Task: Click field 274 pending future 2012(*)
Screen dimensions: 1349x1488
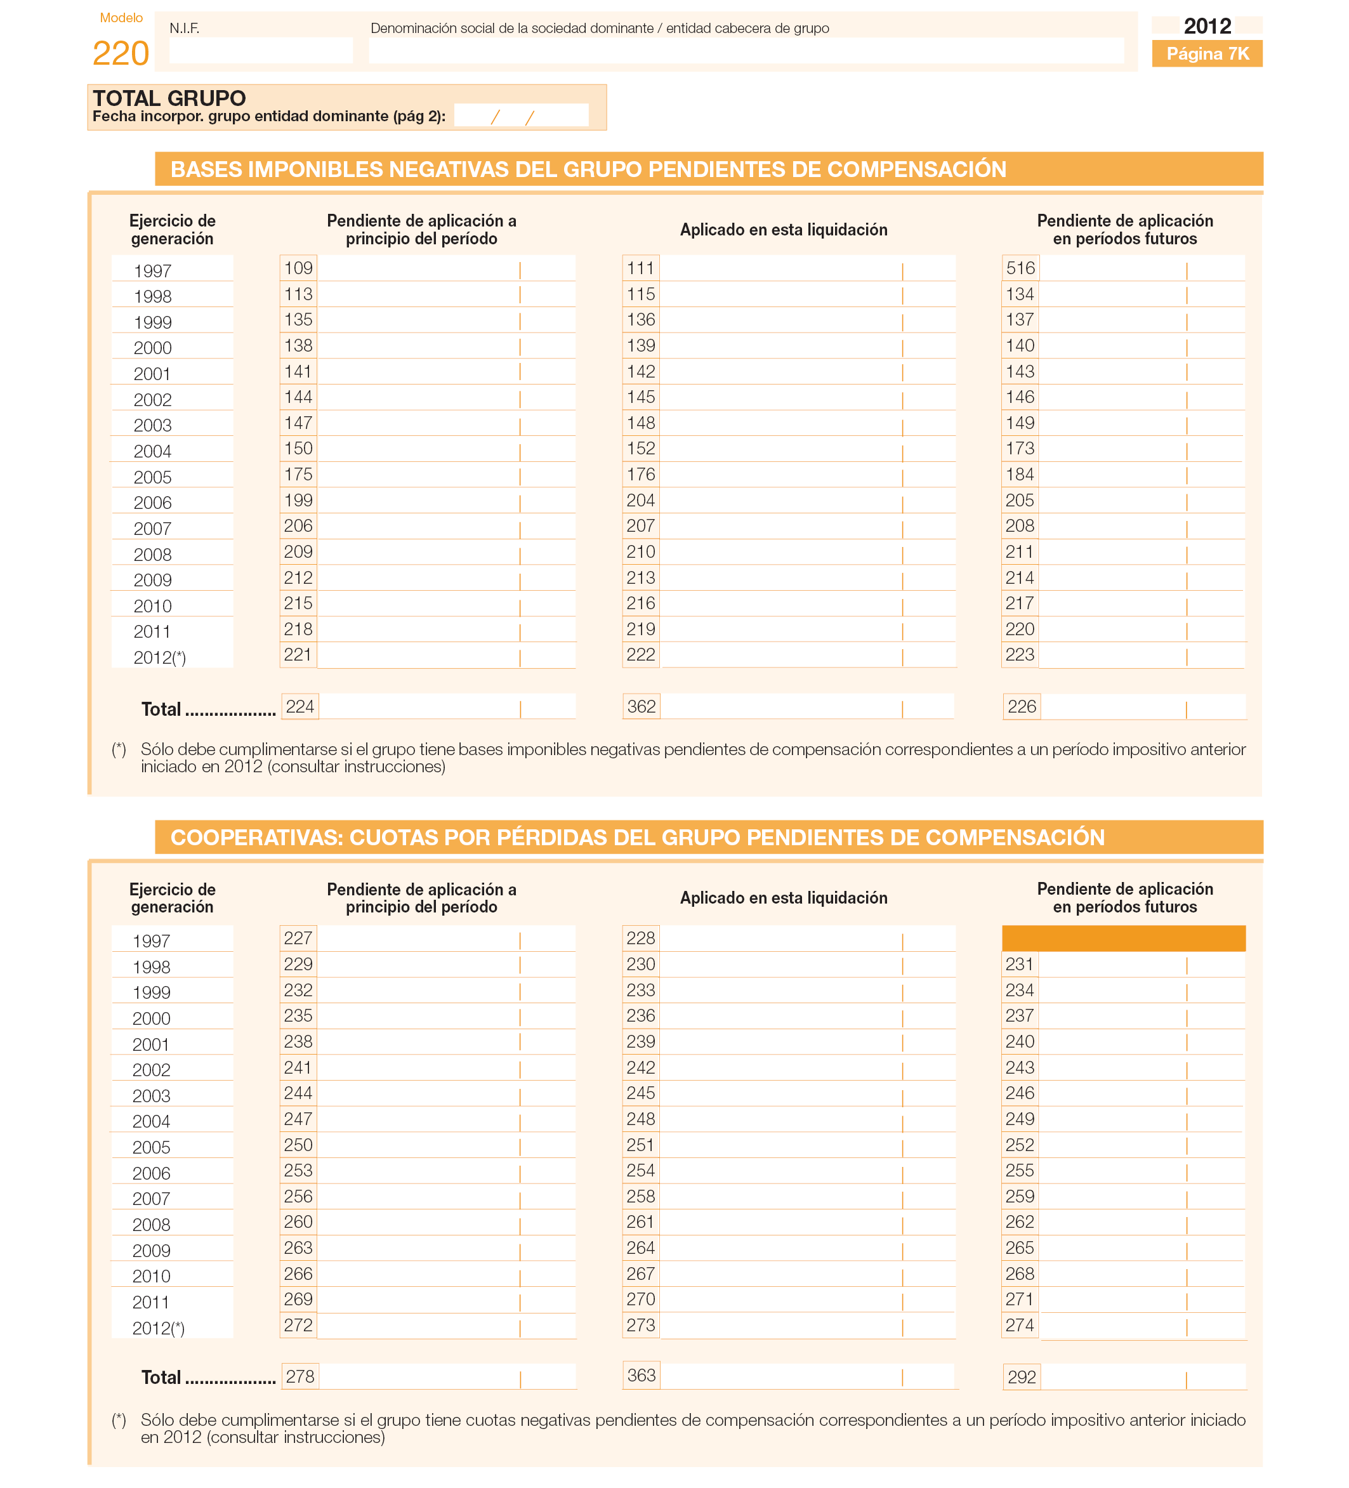Action: (1142, 1326)
